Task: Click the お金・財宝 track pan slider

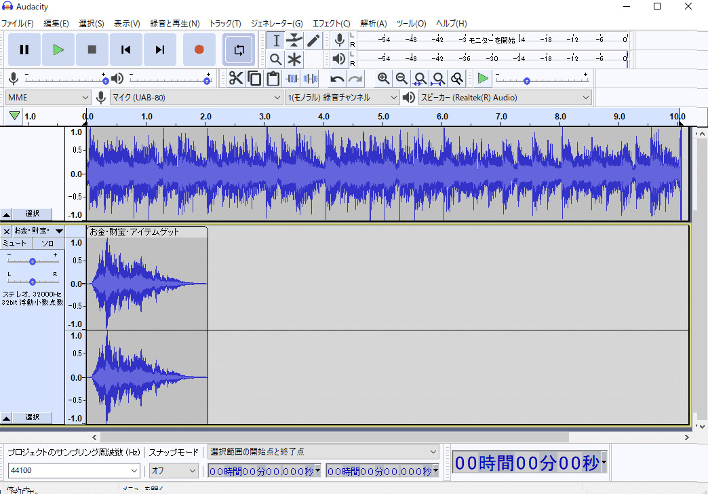Action: coord(33,281)
